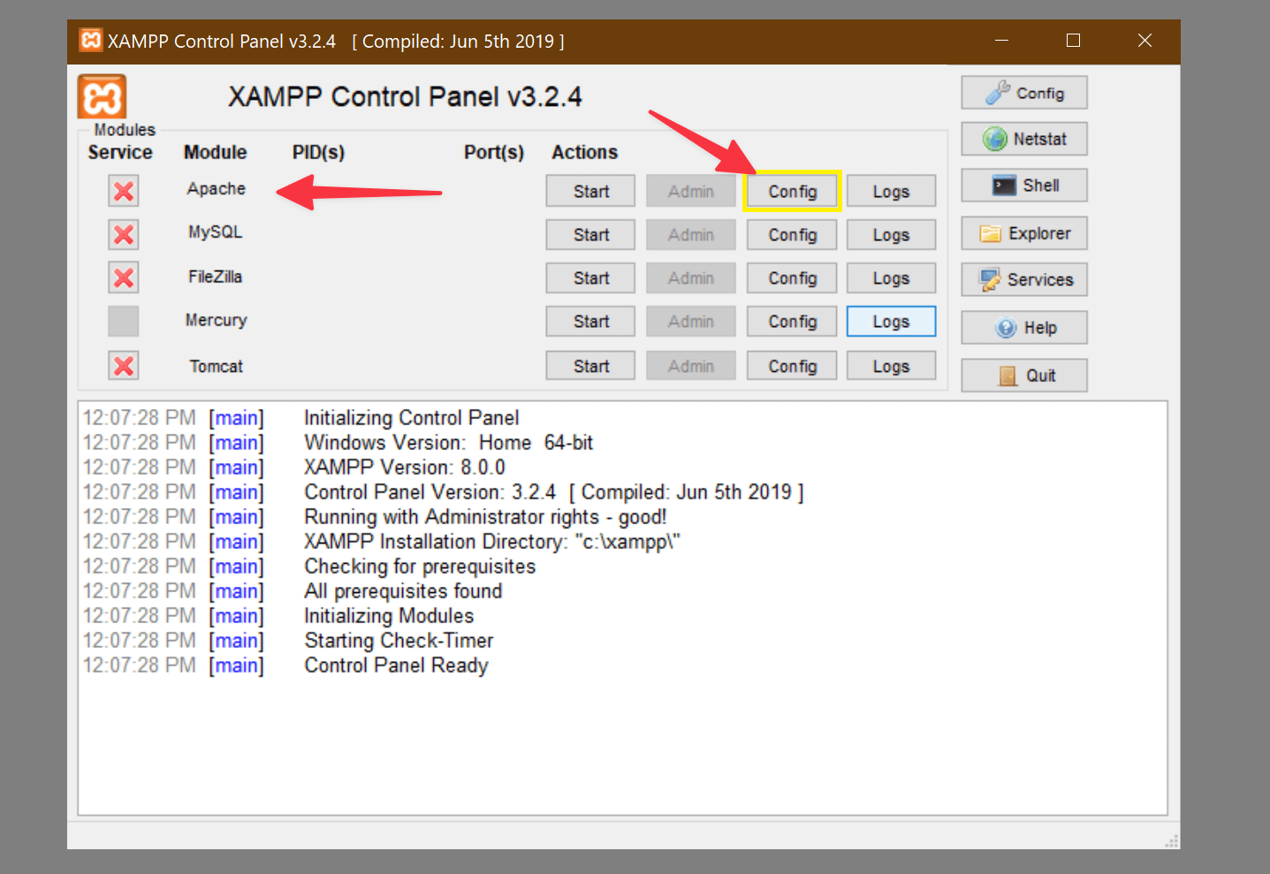Viewport: 1270px width, 874px height.
Task: Enable the Tomcat service checkbox
Action: [x=123, y=365]
